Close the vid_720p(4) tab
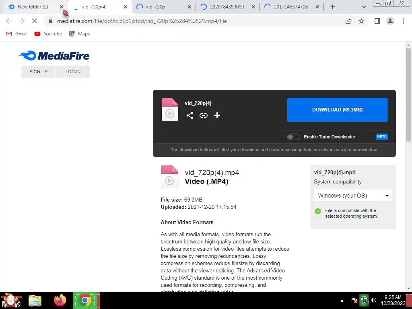 [126, 7]
